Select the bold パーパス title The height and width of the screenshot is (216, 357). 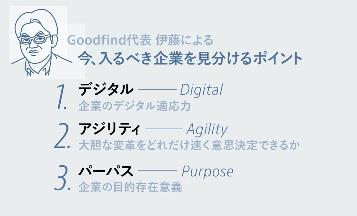click(x=106, y=171)
